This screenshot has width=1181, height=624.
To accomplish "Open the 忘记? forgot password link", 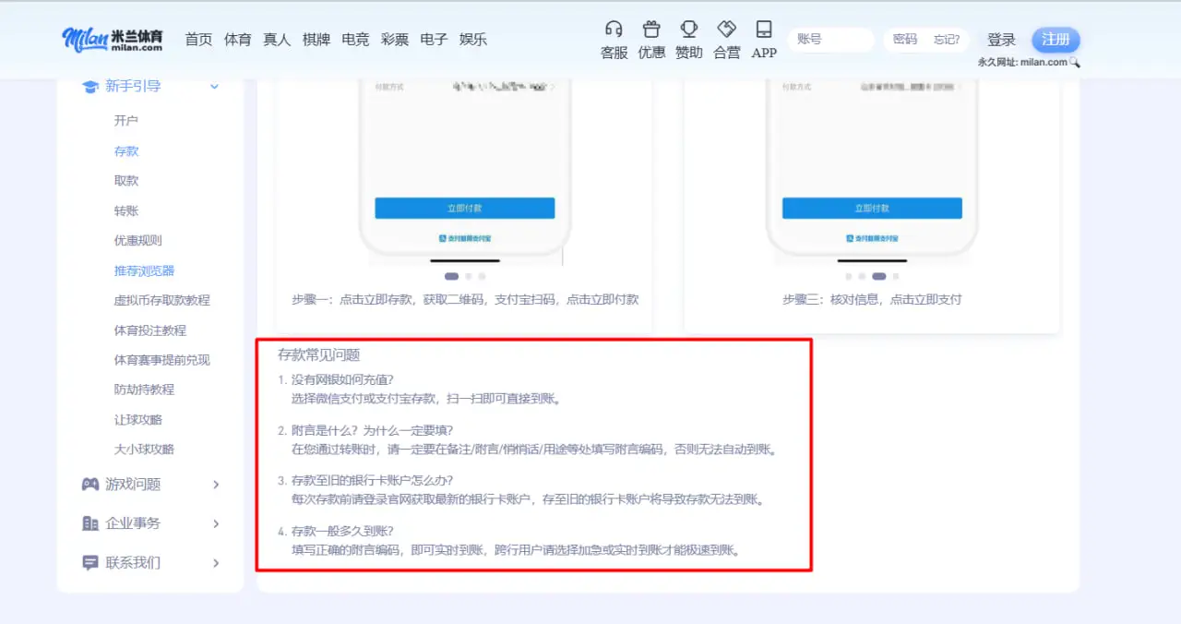I will click(x=947, y=39).
